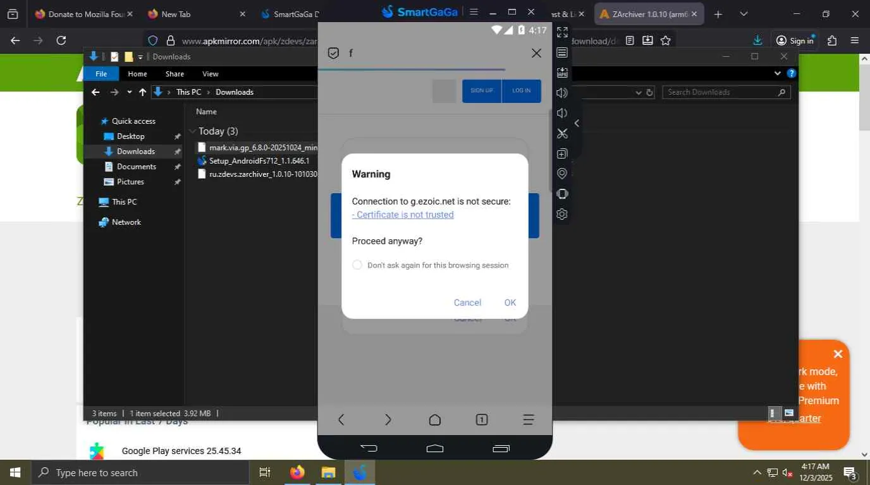
Task: Click the Windows Start button
Action: click(15, 472)
